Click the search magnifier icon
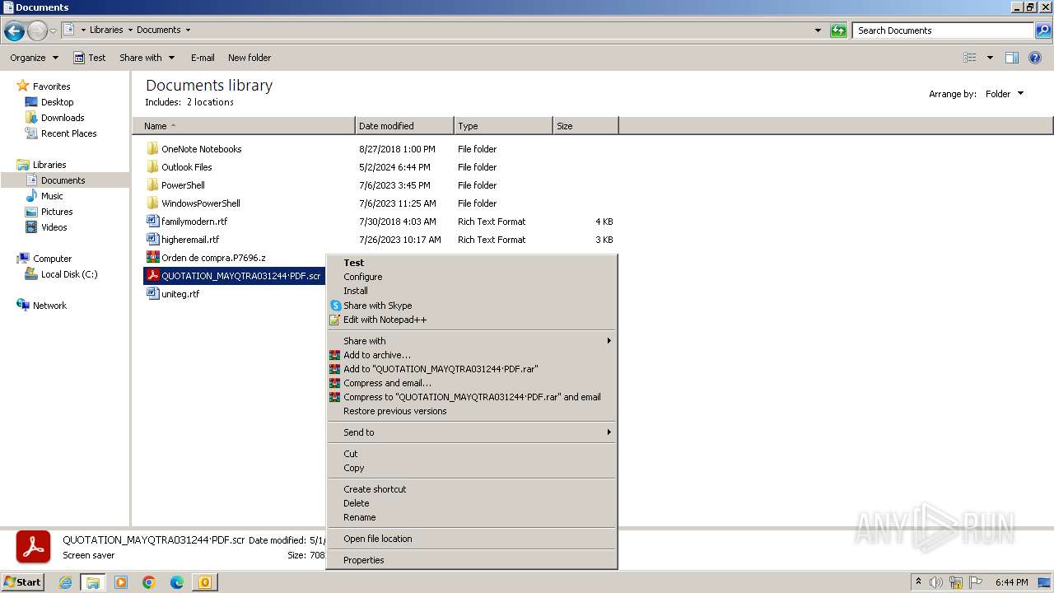The width and height of the screenshot is (1054, 593). pyautogui.click(x=1043, y=30)
